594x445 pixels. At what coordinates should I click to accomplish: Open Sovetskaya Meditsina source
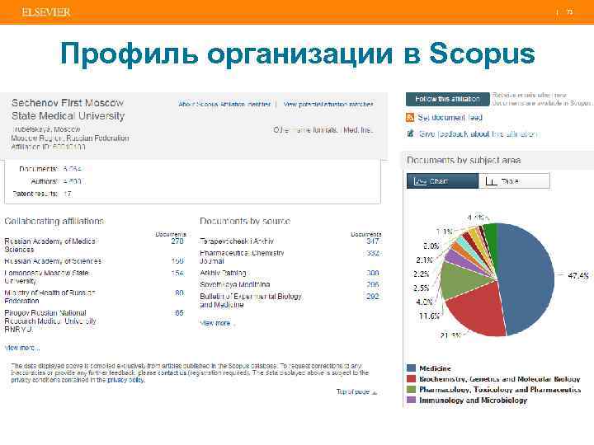[x=235, y=284]
